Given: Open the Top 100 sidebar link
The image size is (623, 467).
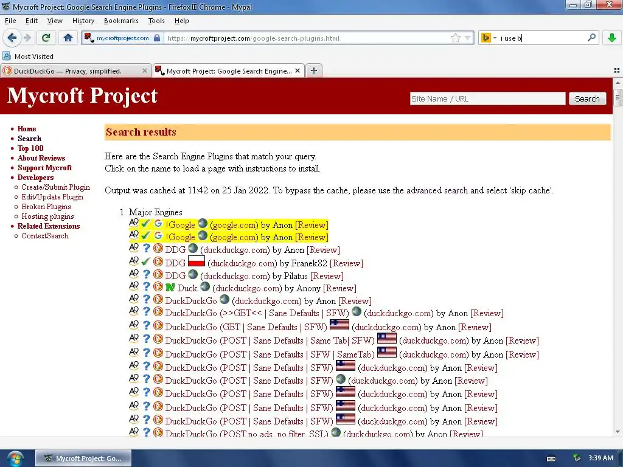Looking at the screenshot, I should (x=30, y=148).
